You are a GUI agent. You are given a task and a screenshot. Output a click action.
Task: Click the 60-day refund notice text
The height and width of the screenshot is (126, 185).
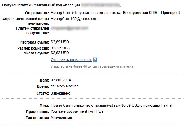92,66
